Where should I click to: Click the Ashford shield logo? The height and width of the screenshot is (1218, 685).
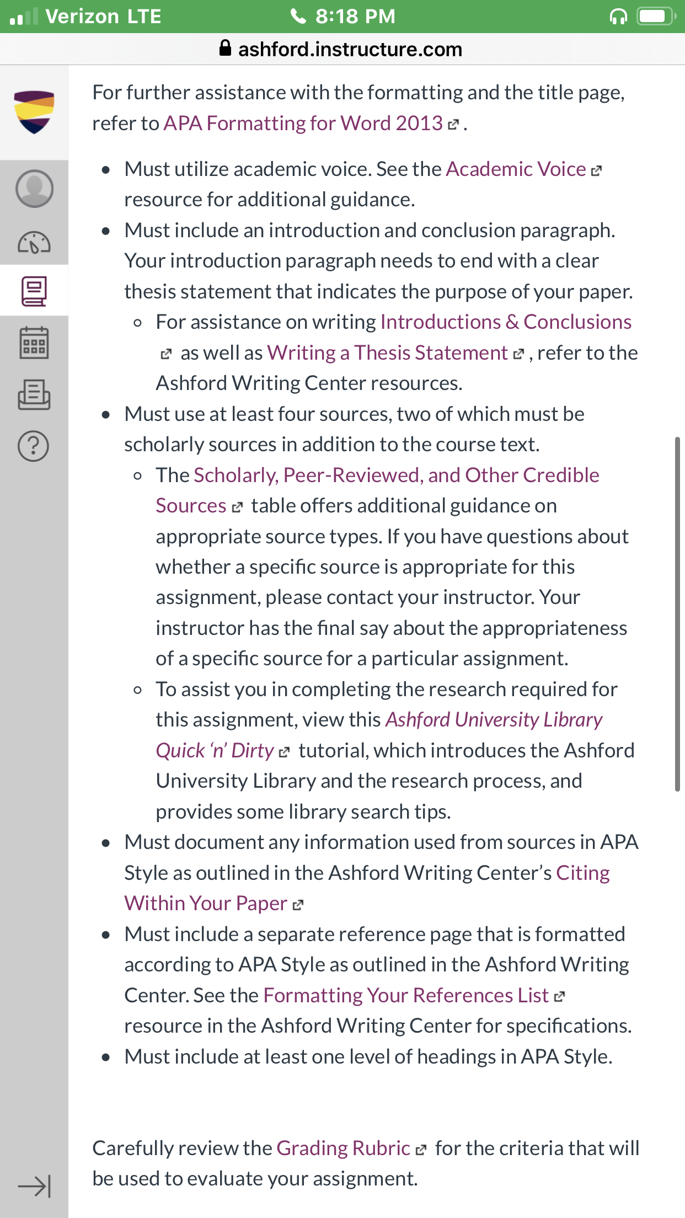tap(34, 112)
